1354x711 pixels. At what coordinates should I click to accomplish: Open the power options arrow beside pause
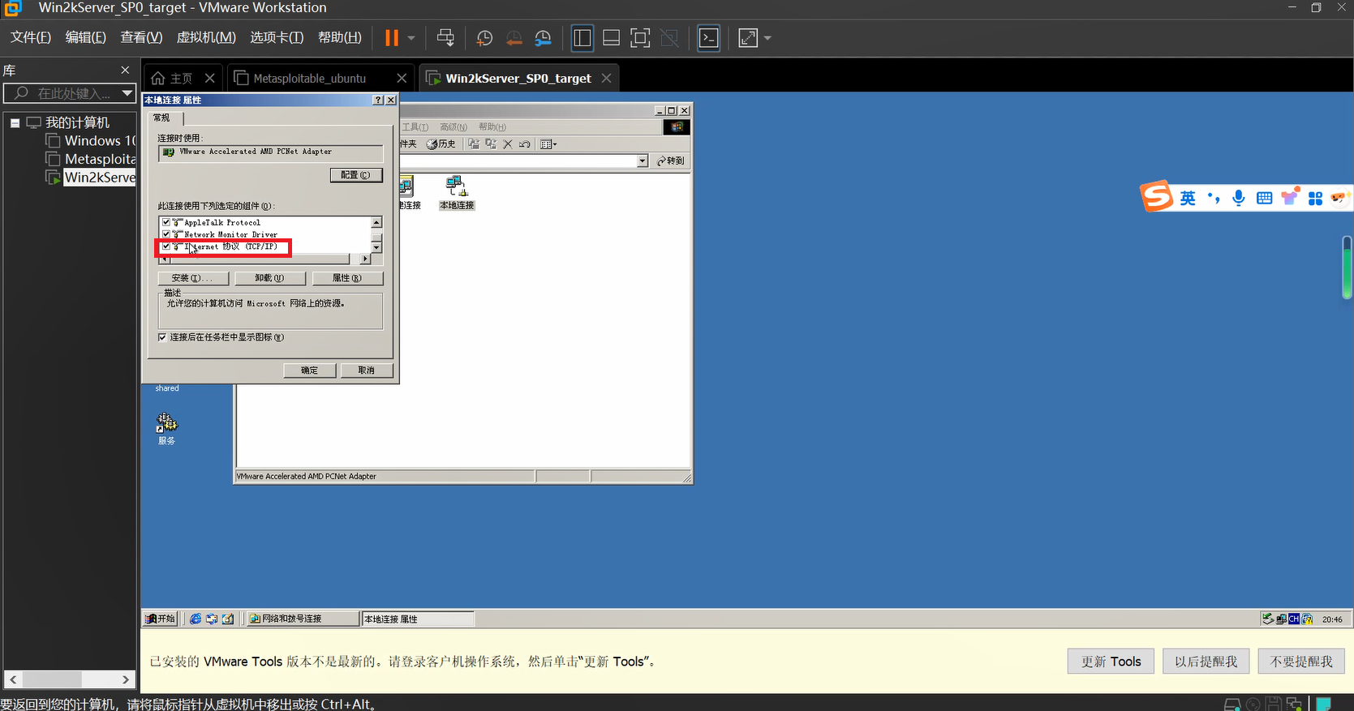[411, 38]
